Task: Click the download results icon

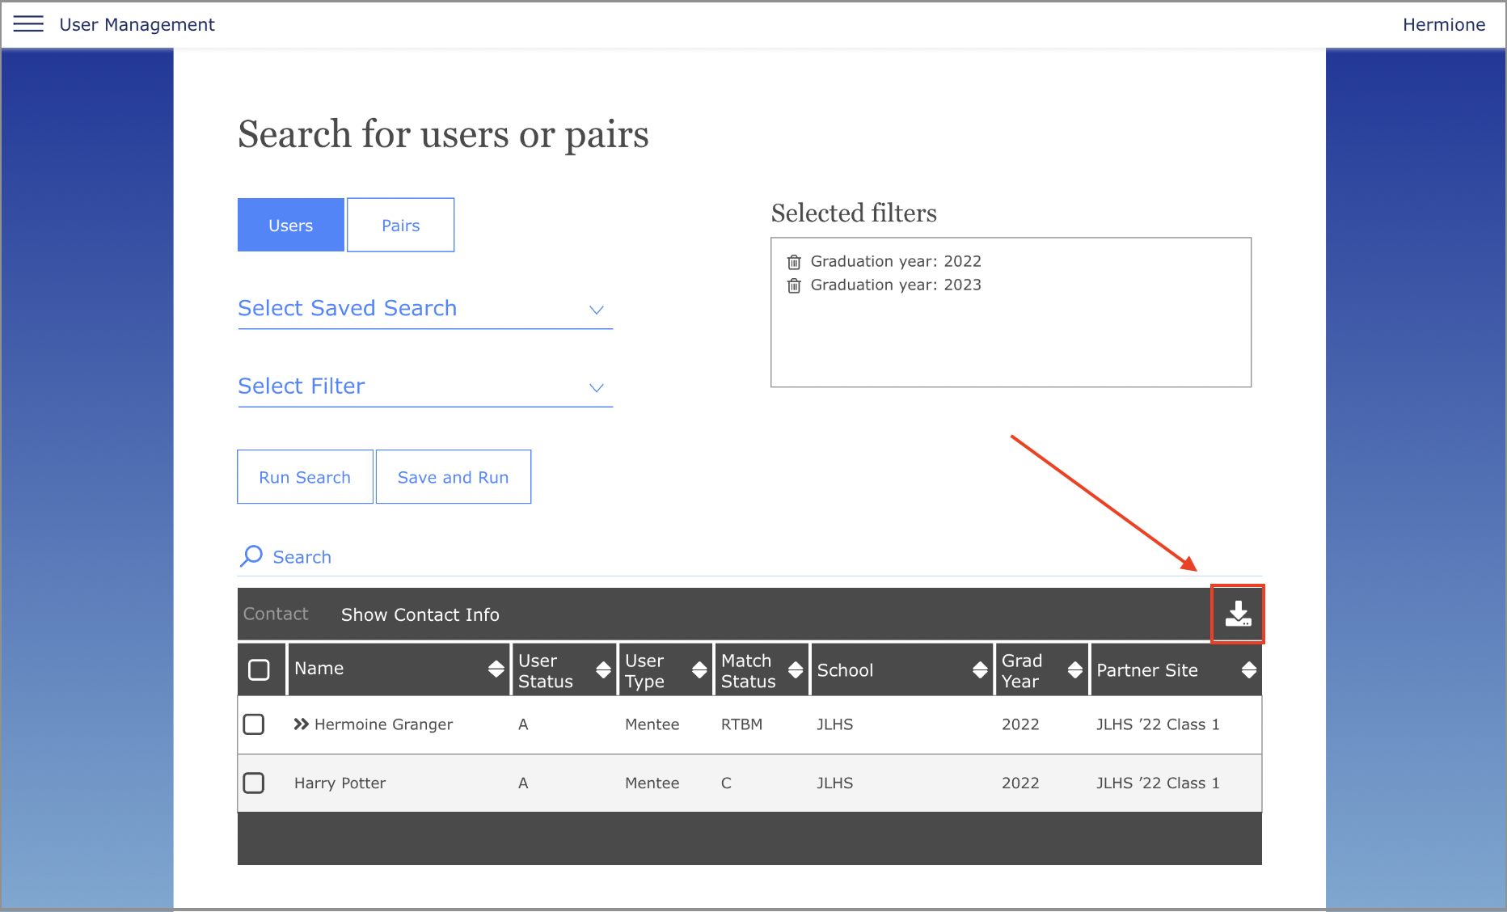Action: 1238,614
